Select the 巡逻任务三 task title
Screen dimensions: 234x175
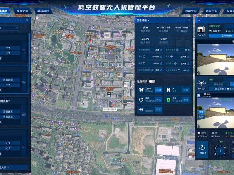pos(5,101)
